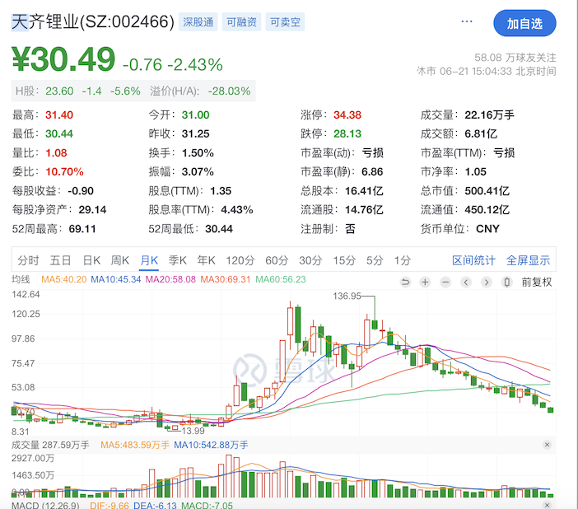Select the 5分 interval tab
578x509 pixels.
pos(375,260)
